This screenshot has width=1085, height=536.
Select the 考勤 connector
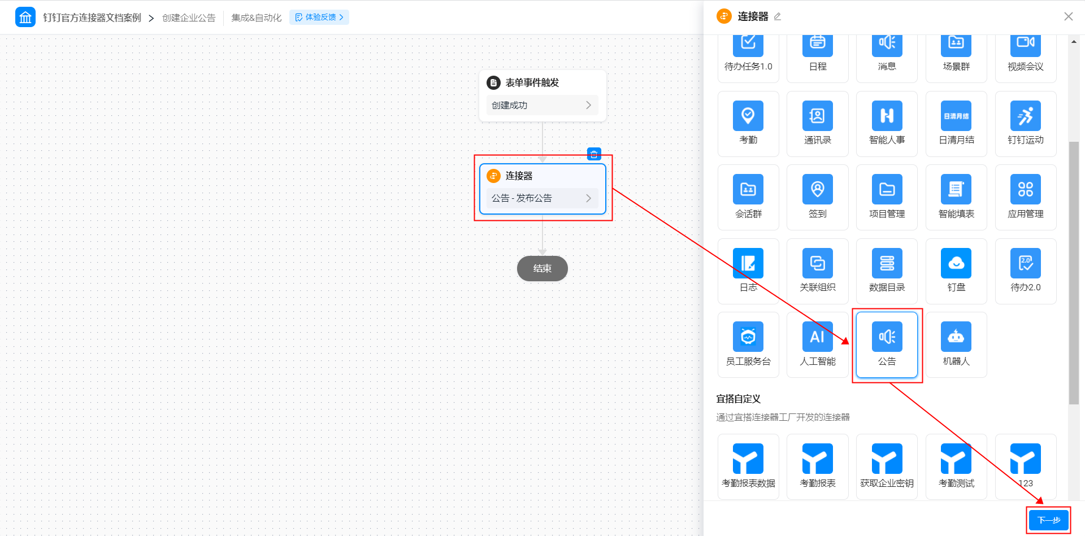pyautogui.click(x=748, y=124)
